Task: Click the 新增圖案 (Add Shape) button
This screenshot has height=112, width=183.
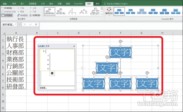Action: (x=7, y=8)
